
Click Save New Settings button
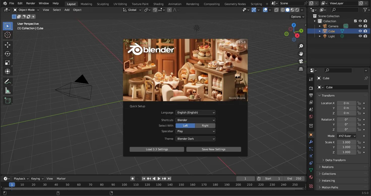click(x=213, y=149)
